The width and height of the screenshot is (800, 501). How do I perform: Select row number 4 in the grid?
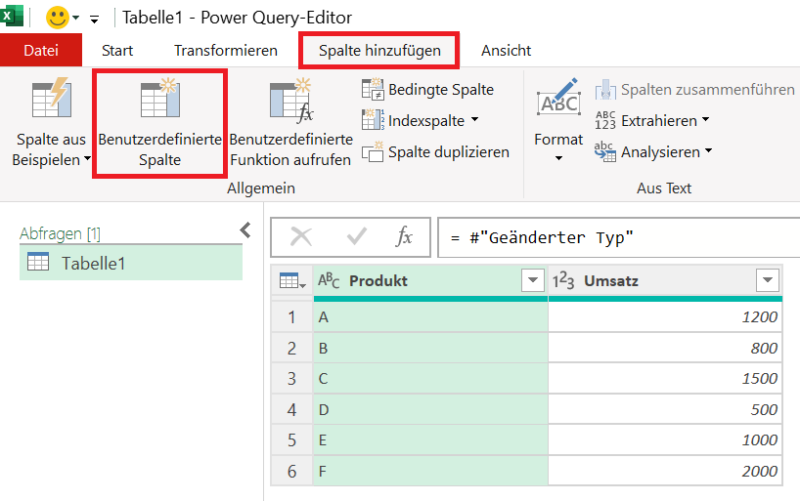[x=291, y=409]
